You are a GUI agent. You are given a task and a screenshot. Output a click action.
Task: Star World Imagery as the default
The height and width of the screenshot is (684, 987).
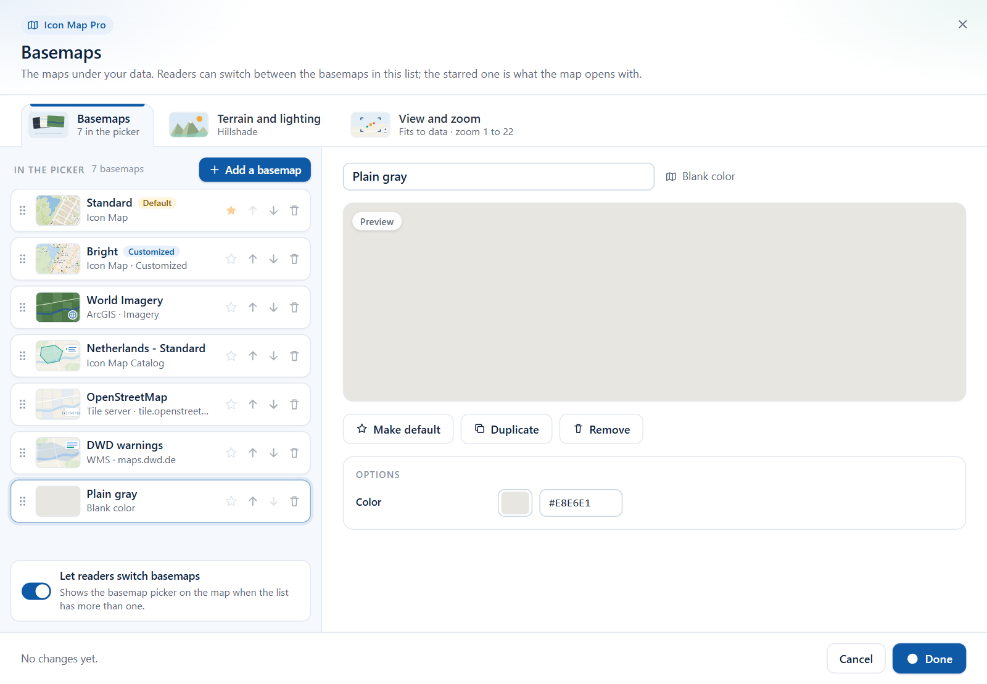pyautogui.click(x=231, y=307)
